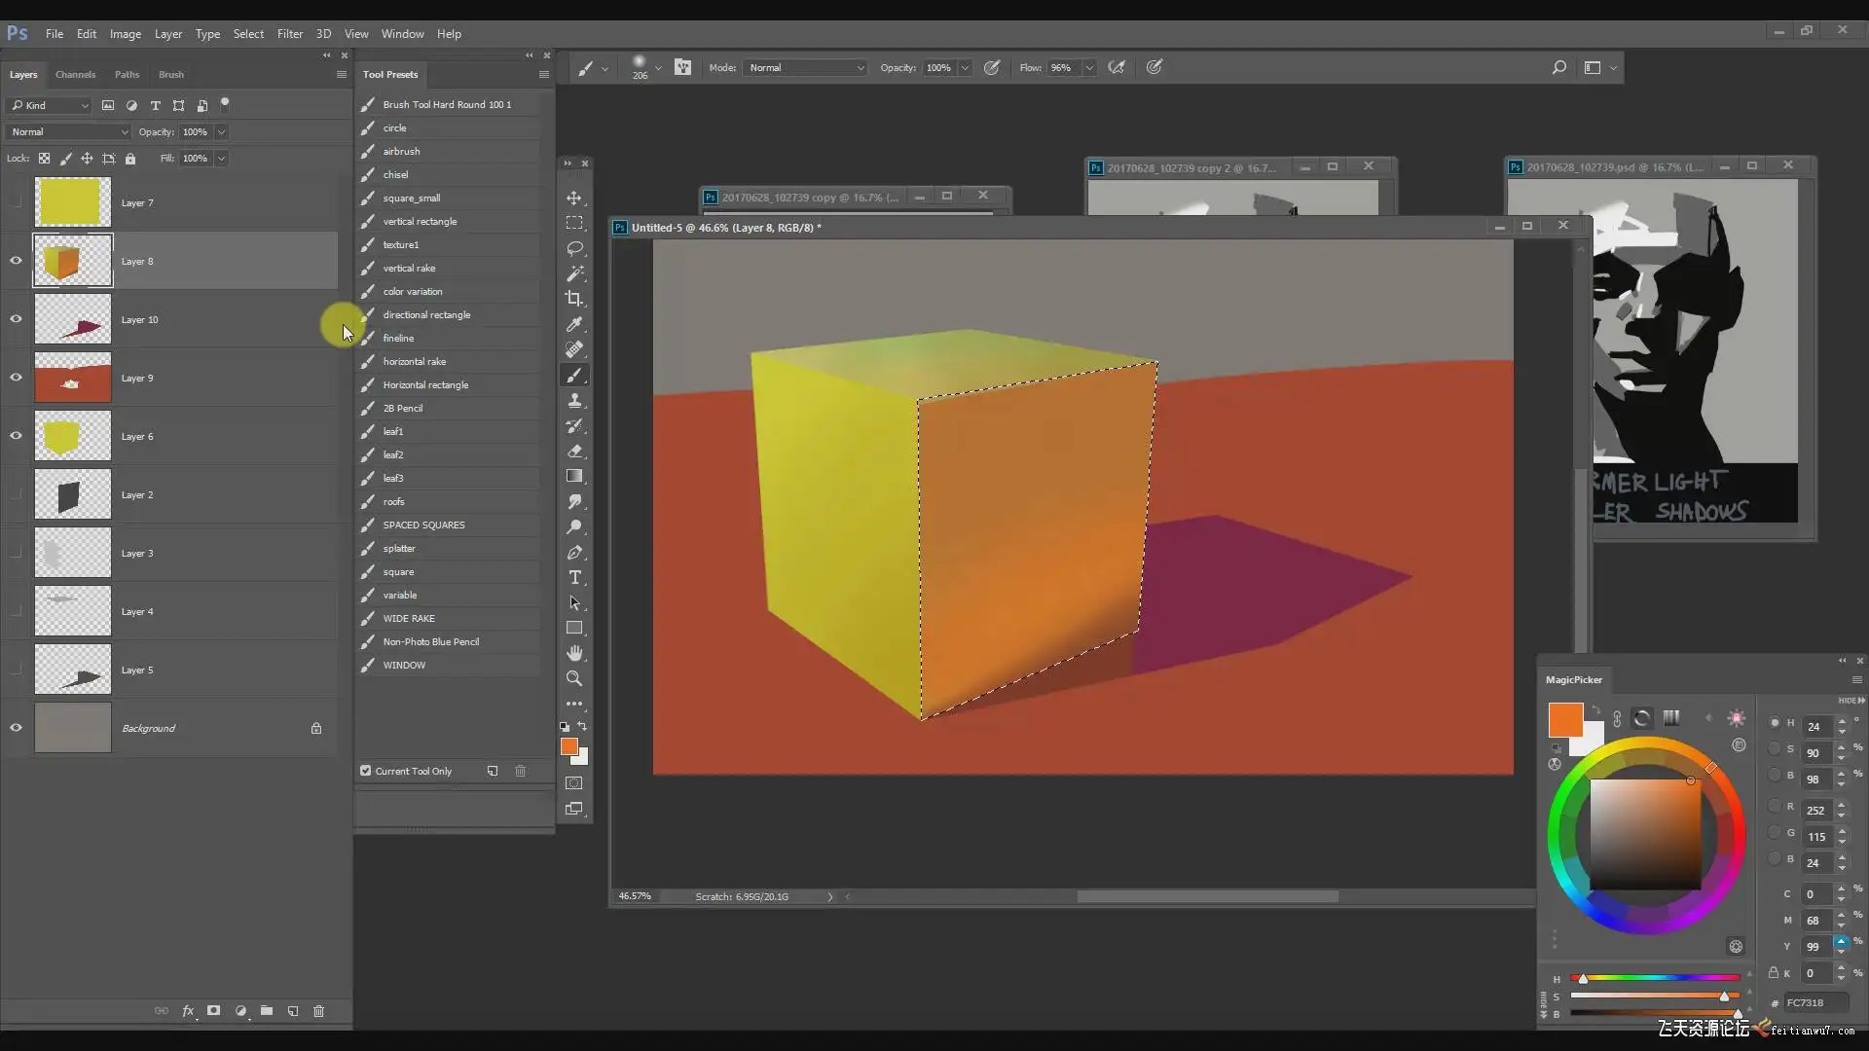Image resolution: width=1869 pixels, height=1051 pixels.
Task: Click the MagicPicker hue slider
Action: click(1655, 978)
